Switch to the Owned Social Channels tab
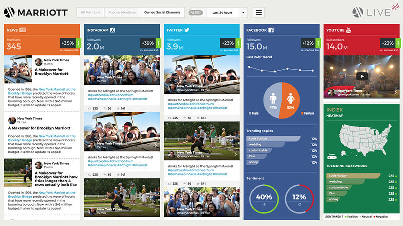Viewport: 403px width, 226px height. point(162,12)
